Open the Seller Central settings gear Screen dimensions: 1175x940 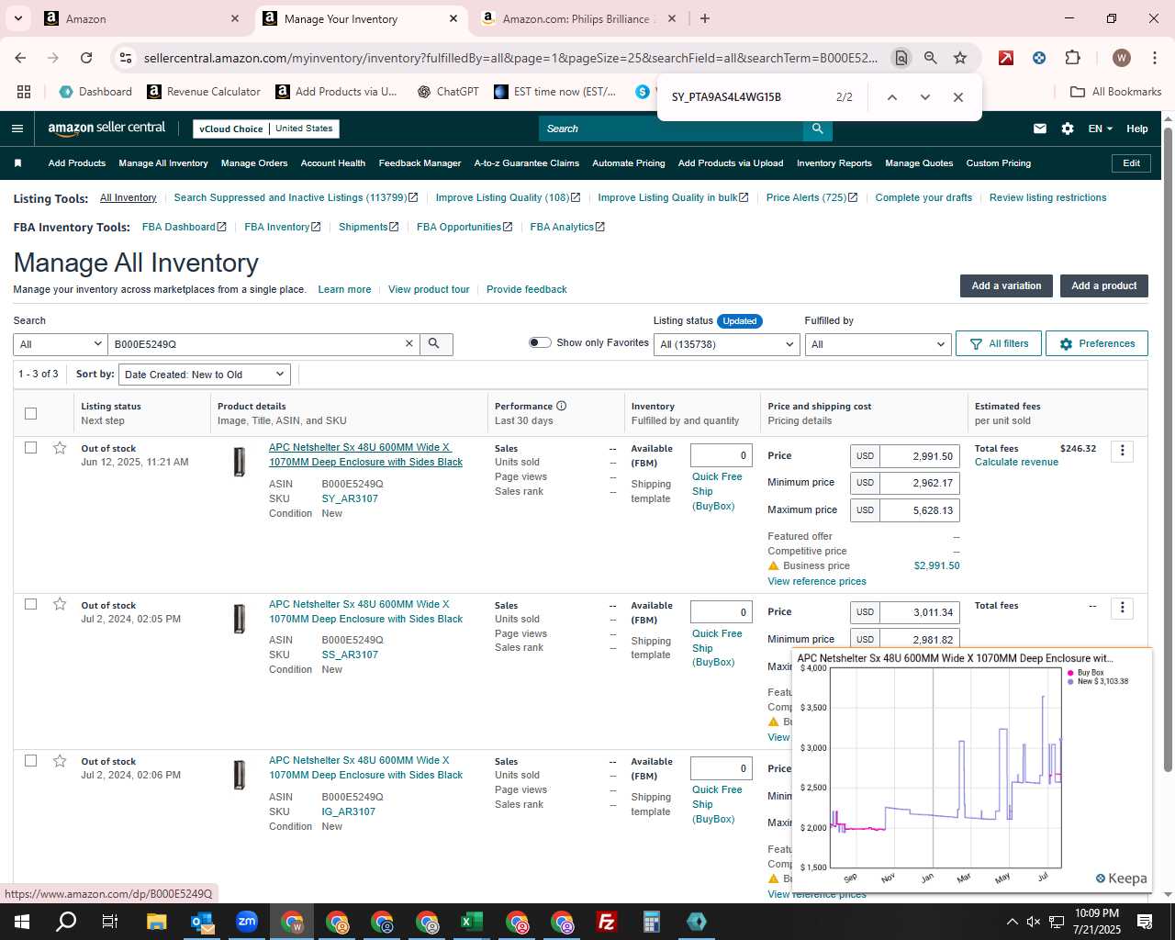[x=1068, y=129]
